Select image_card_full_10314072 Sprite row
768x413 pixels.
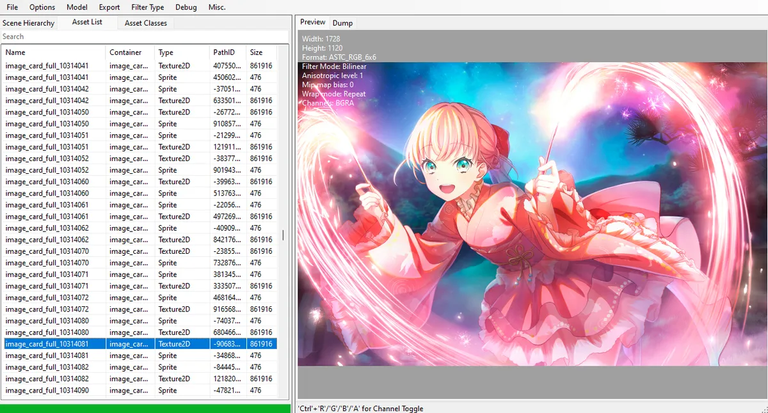click(x=140, y=297)
